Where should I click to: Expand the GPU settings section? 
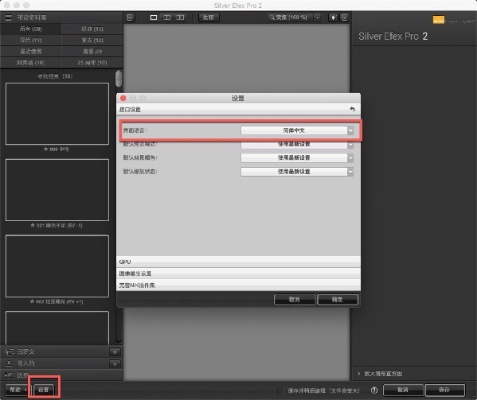point(239,262)
